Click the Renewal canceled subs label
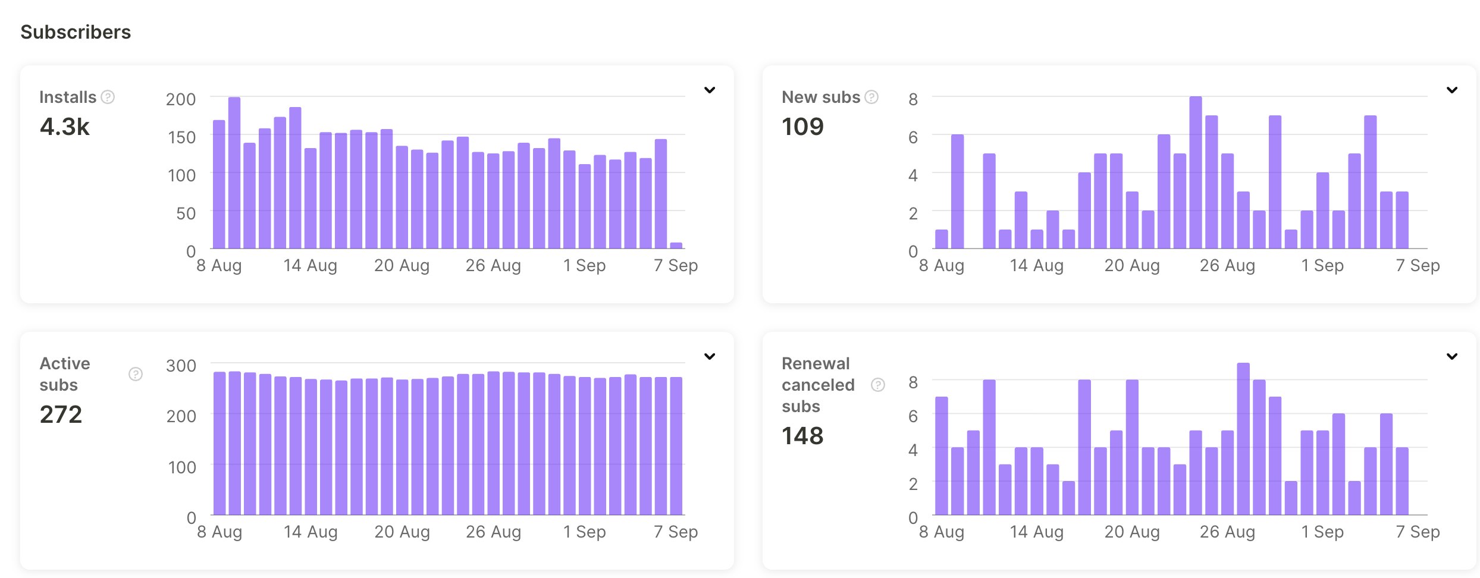Image resolution: width=1480 pixels, height=578 pixels. 818,385
